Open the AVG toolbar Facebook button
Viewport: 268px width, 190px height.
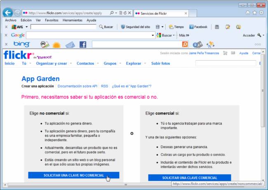click(x=198, y=27)
